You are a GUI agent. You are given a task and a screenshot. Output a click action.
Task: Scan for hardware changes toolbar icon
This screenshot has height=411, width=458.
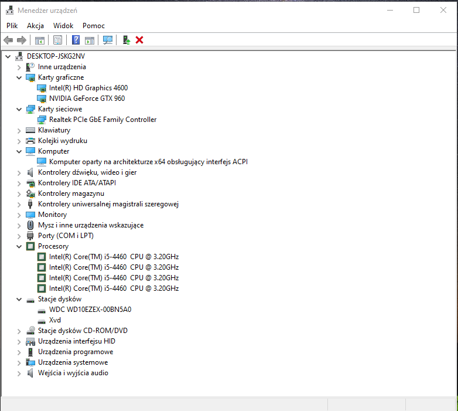coord(108,40)
